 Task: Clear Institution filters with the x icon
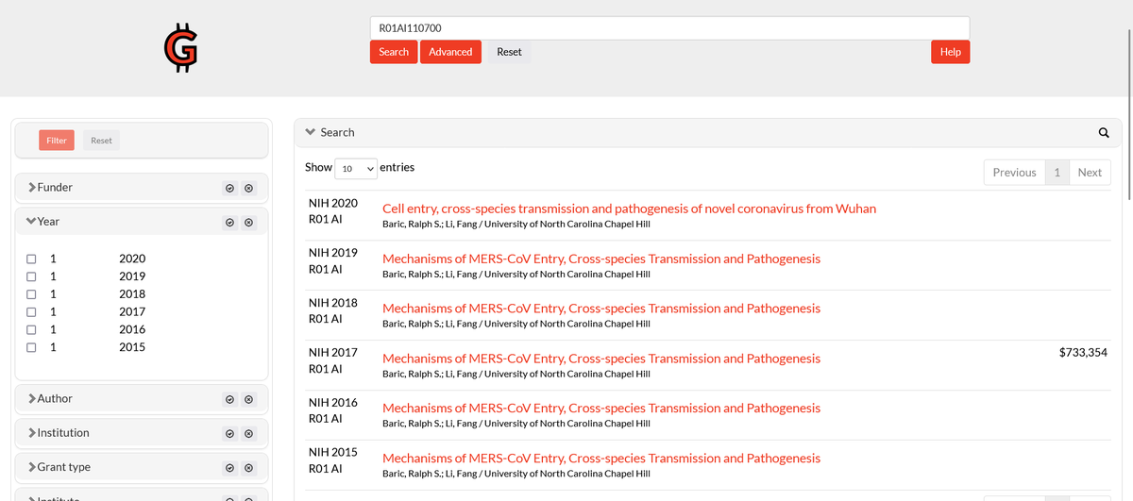(x=248, y=434)
